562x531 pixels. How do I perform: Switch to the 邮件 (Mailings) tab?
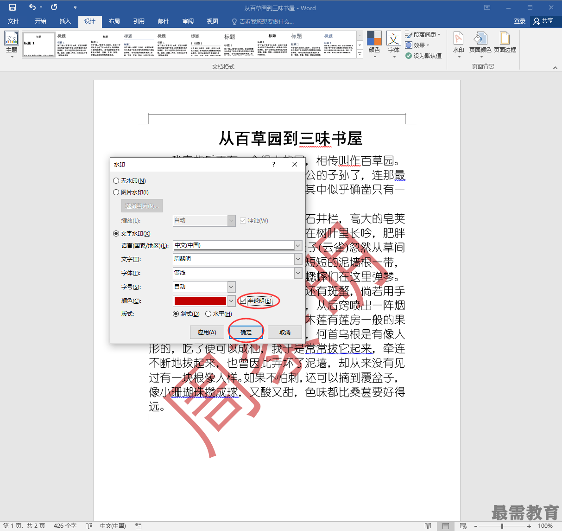[164, 21]
